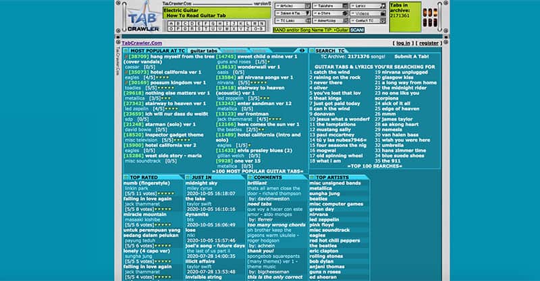
Task: Open the 'too many wrong chords' comment
Action: (x=276, y=224)
